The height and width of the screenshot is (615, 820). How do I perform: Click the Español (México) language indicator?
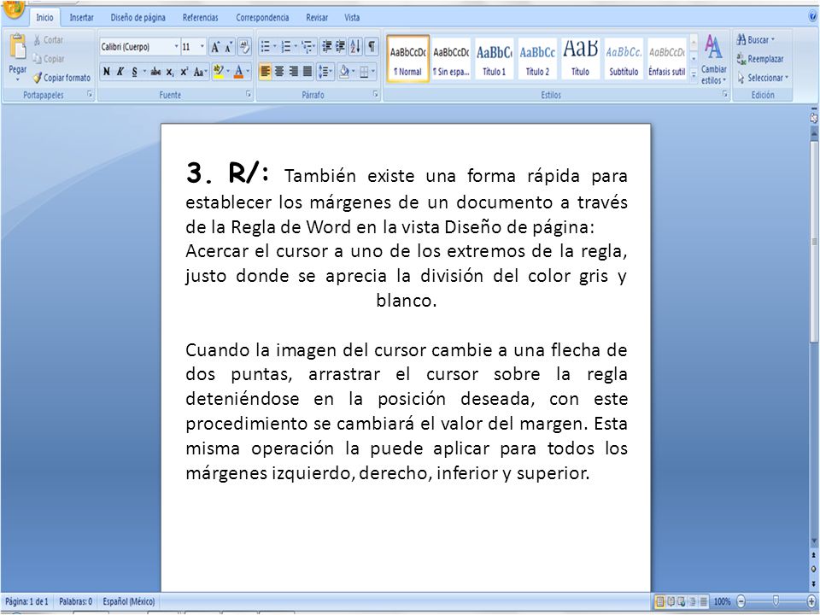pyautogui.click(x=129, y=601)
